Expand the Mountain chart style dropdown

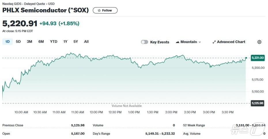(200, 42)
